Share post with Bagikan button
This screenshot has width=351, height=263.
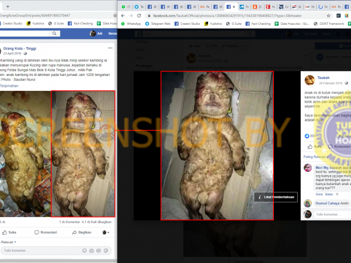point(82,233)
